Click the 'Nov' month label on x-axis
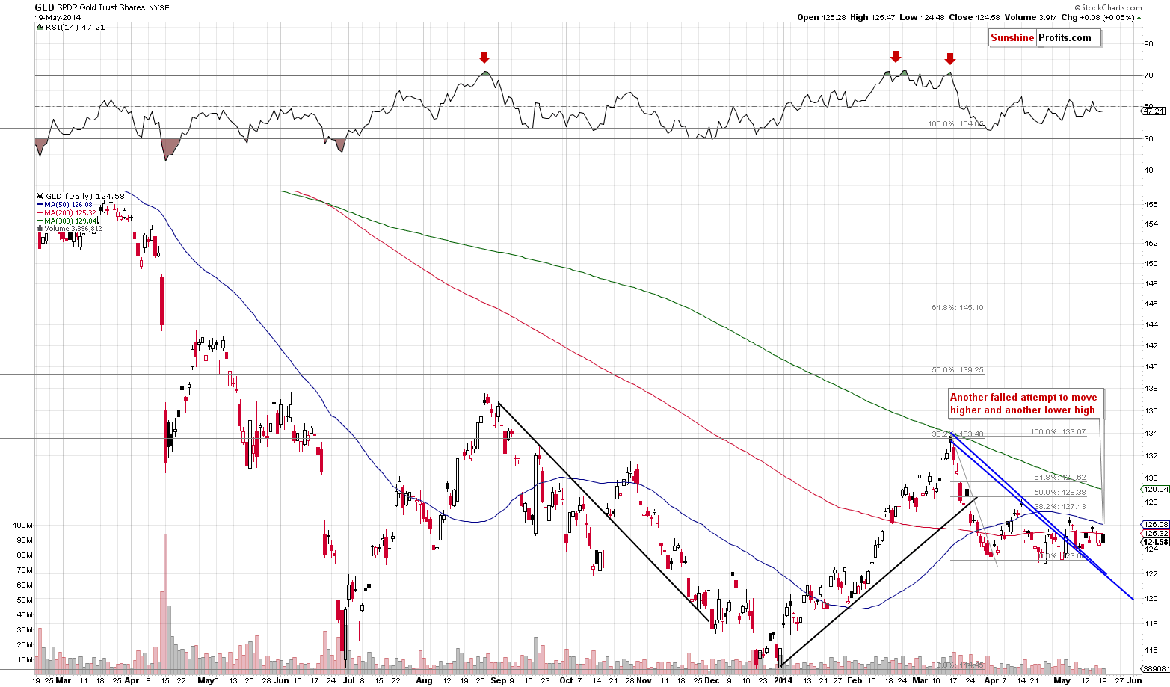The height and width of the screenshot is (687, 1170). tap(644, 680)
